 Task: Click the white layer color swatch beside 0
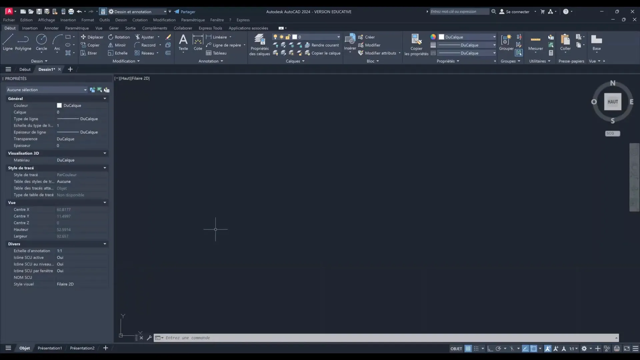pyautogui.click(x=295, y=37)
